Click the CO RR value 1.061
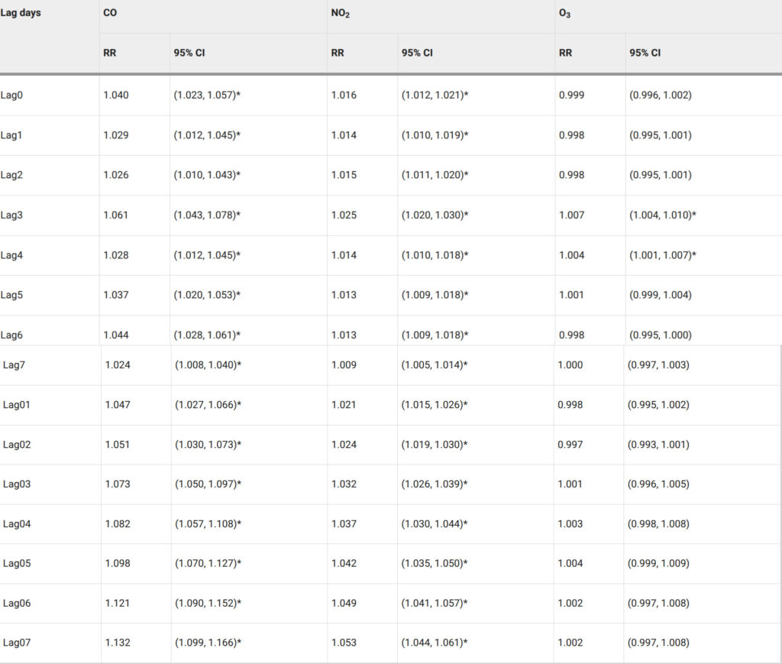The image size is (782, 664). (116, 215)
